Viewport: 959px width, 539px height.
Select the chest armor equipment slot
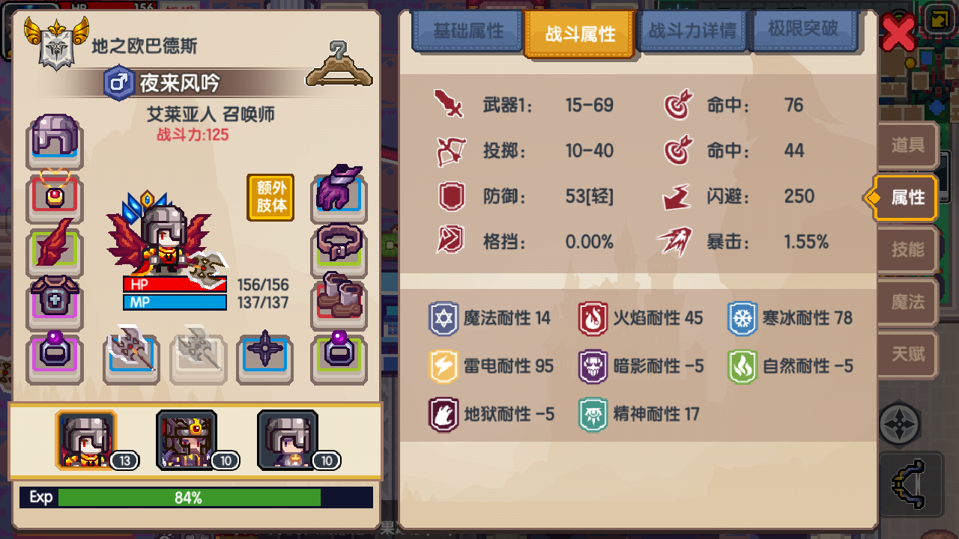(x=55, y=301)
